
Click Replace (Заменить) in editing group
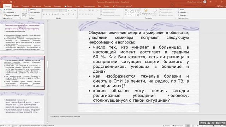[182, 12]
